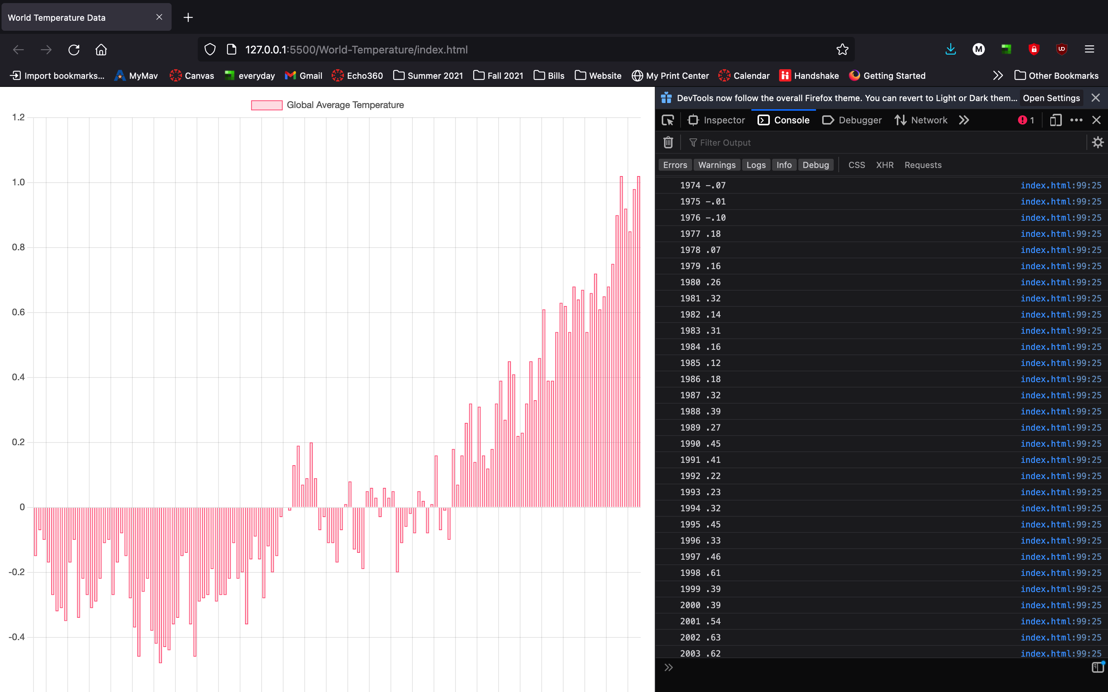Click Global Average Temperature legend swatch
The image size is (1108, 692).
click(267, 105)
